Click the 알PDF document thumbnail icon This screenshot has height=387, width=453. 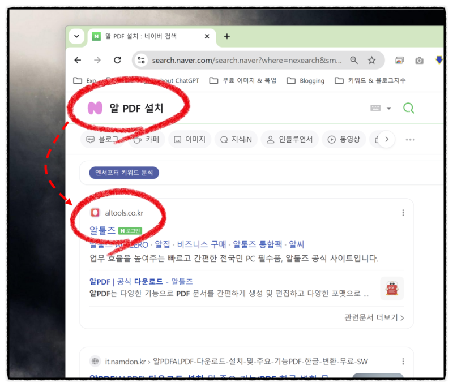point(392,288)
